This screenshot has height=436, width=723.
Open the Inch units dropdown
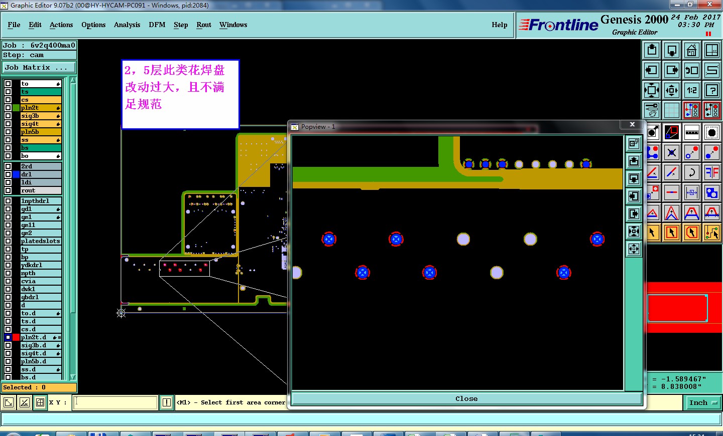[x=703, y=402]
